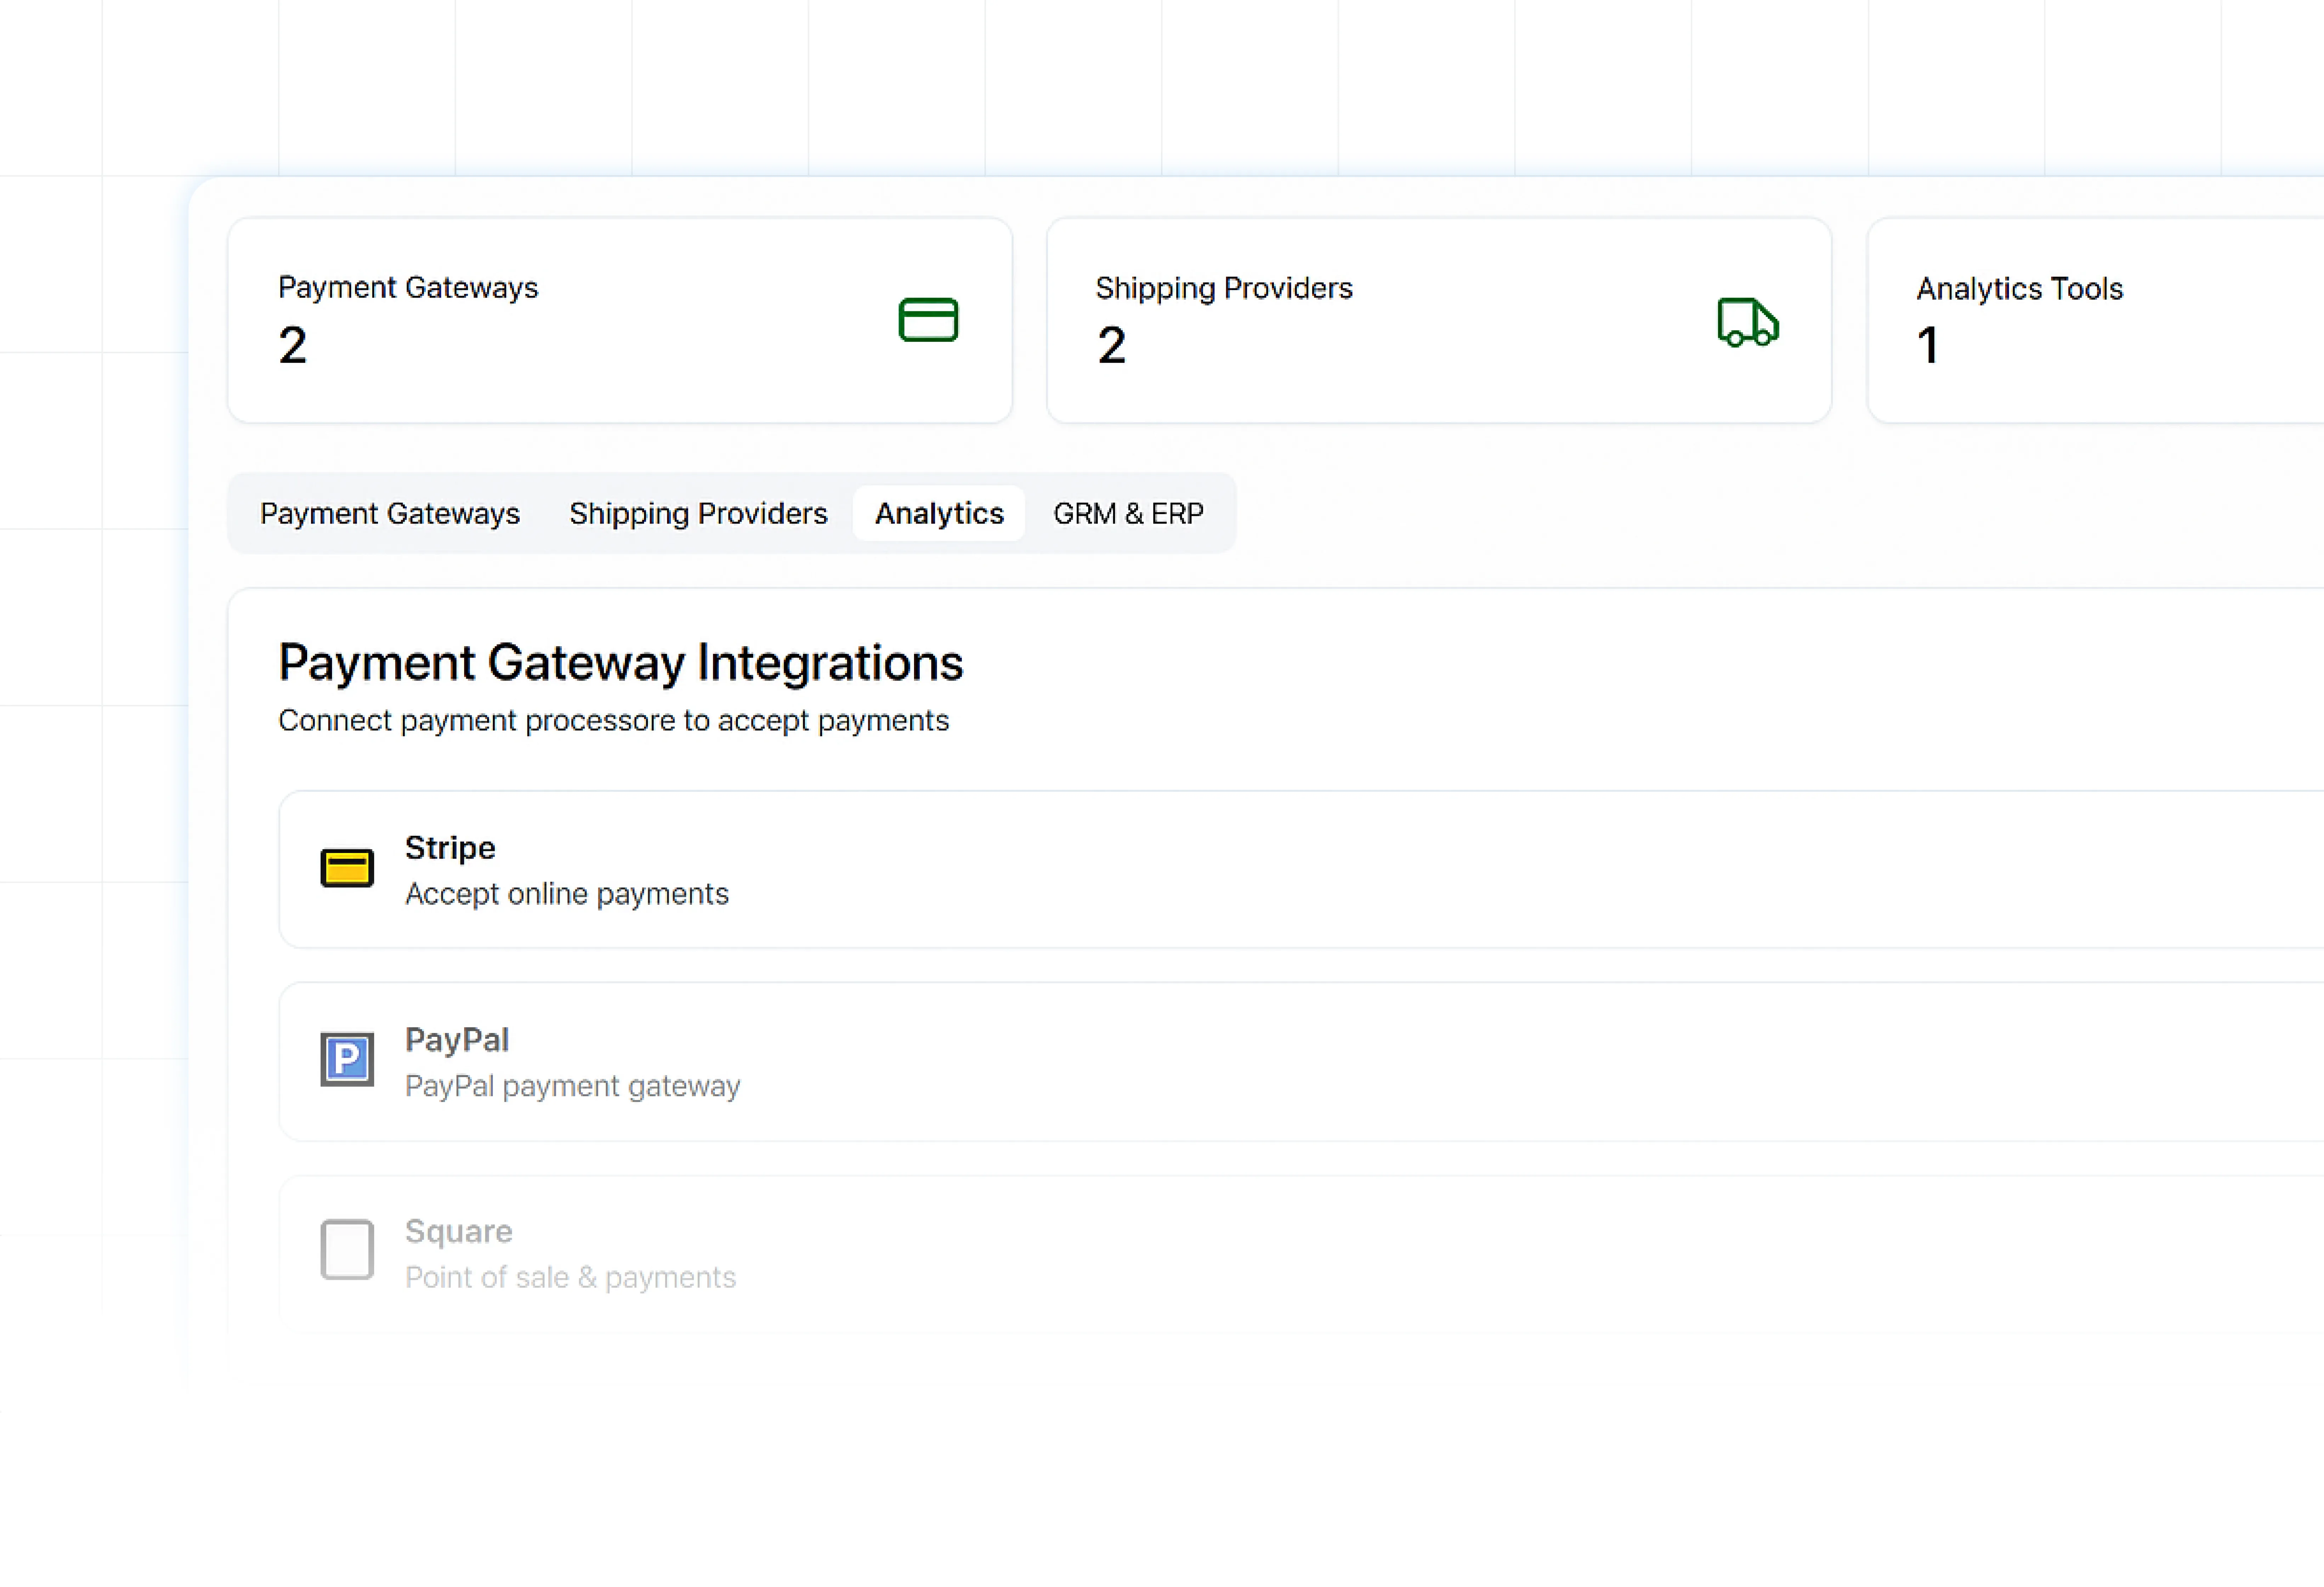
Task: Click the Payment Gateway Integrations heading
Action: [620, 663]
